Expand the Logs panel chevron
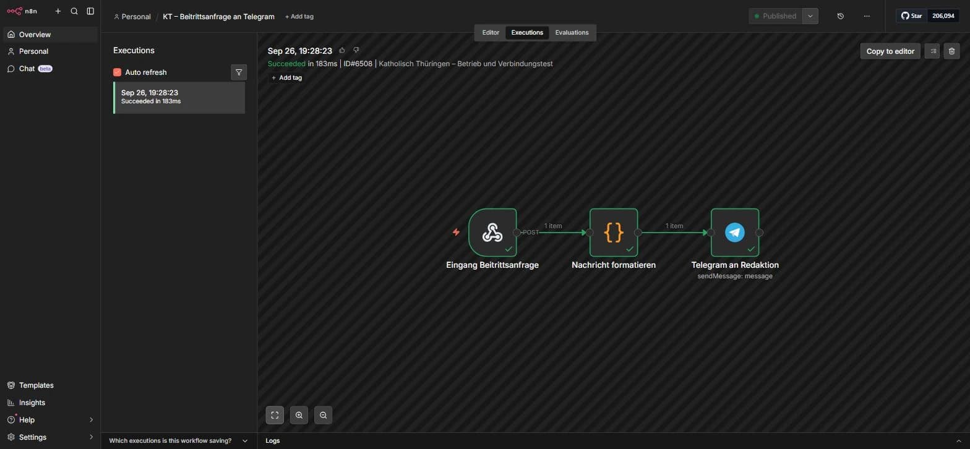970x449 pixels. click(959, 441)
